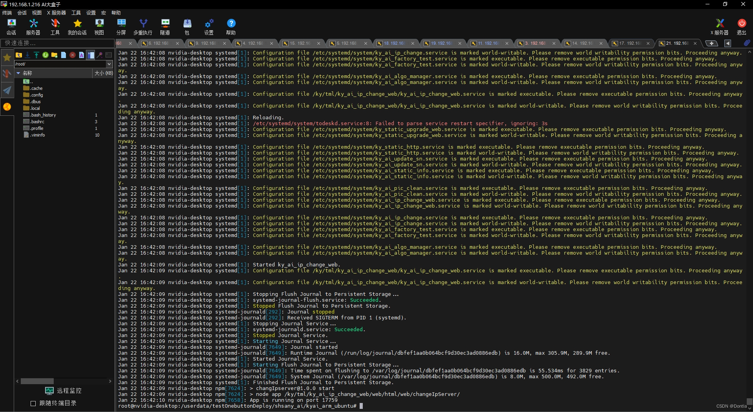753x412 pixels.
Task: Open the X server (X 服务器) menu
Action: pos(56,13)
